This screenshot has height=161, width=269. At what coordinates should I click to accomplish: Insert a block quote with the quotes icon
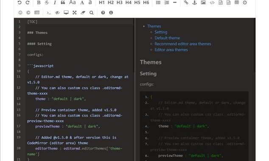click(63, 3)
